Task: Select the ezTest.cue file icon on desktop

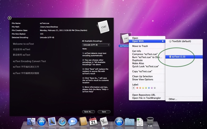Action: point(125,38)
